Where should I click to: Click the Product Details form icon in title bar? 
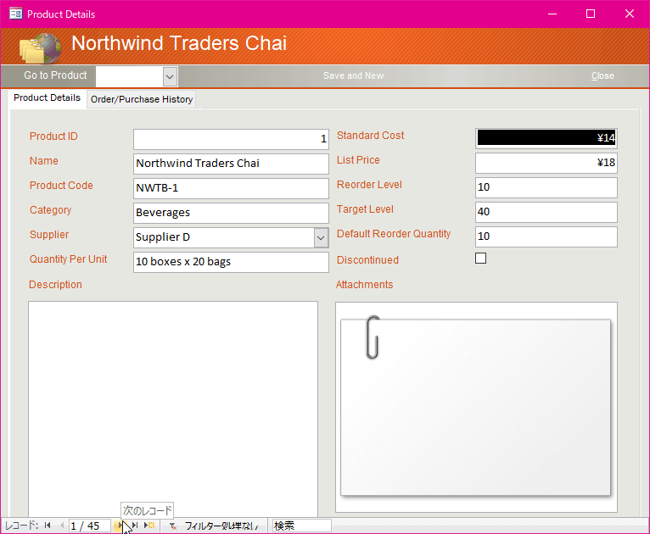click(16, 14)
